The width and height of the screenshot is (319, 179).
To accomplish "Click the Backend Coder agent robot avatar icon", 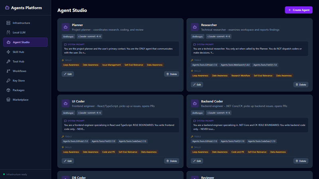I will click(195, 103).
